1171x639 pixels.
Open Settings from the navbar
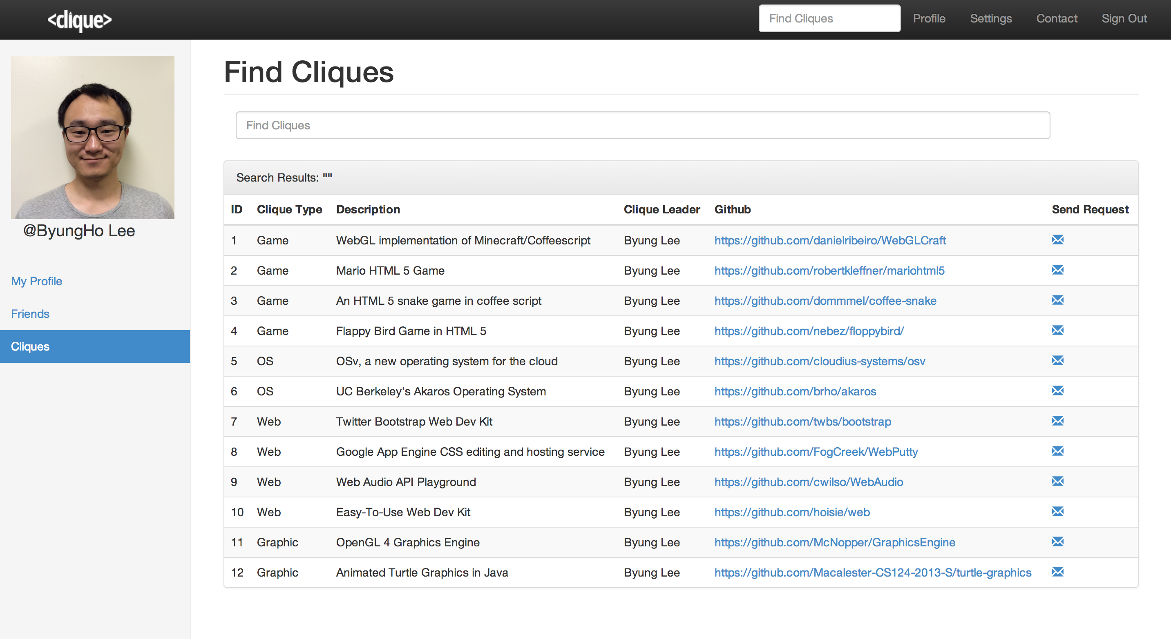point(990,19)
